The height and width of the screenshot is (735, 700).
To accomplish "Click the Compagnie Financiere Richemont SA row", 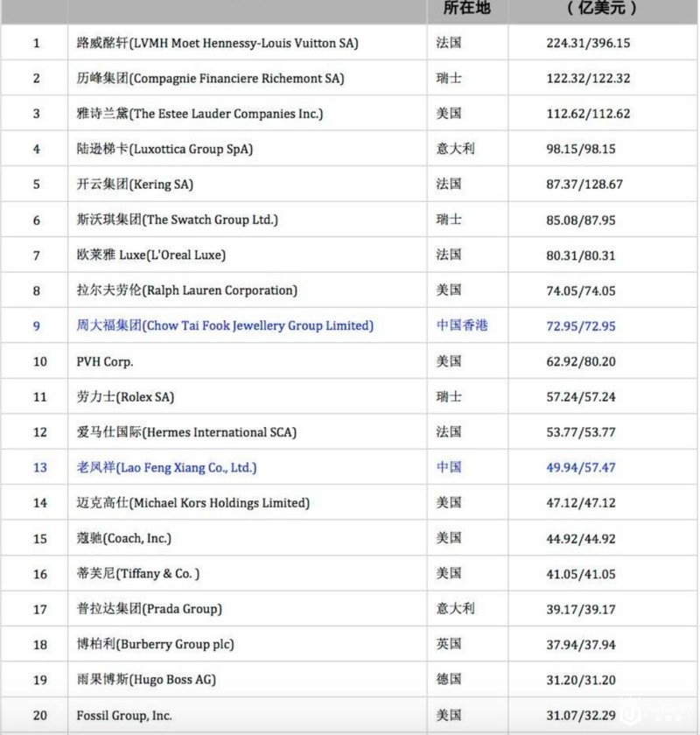I will pyautogui.click(x=210, y=78).
